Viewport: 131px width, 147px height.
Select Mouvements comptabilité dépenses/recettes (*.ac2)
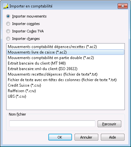coord(65,47)
